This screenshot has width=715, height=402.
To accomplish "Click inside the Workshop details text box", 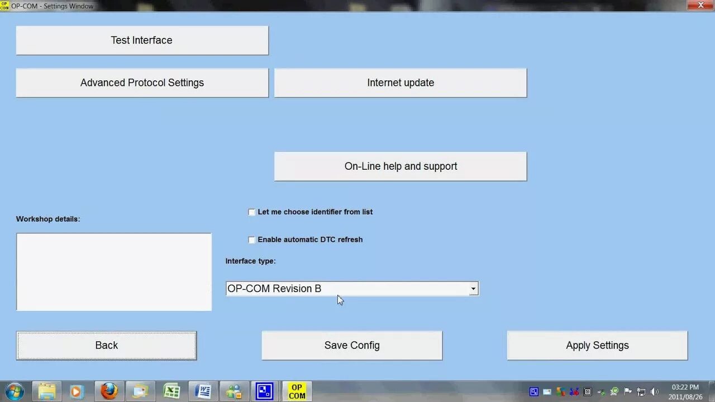I will (114, 272).
